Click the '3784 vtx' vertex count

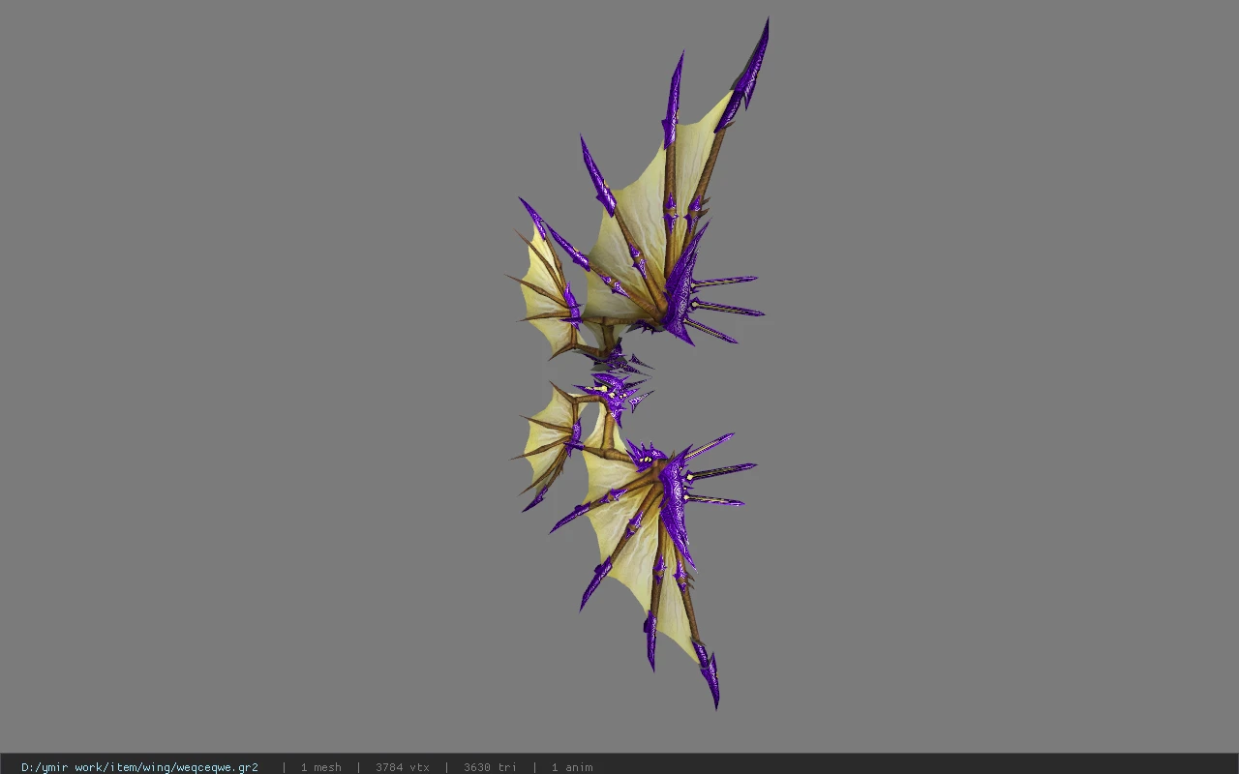point(403,767)
